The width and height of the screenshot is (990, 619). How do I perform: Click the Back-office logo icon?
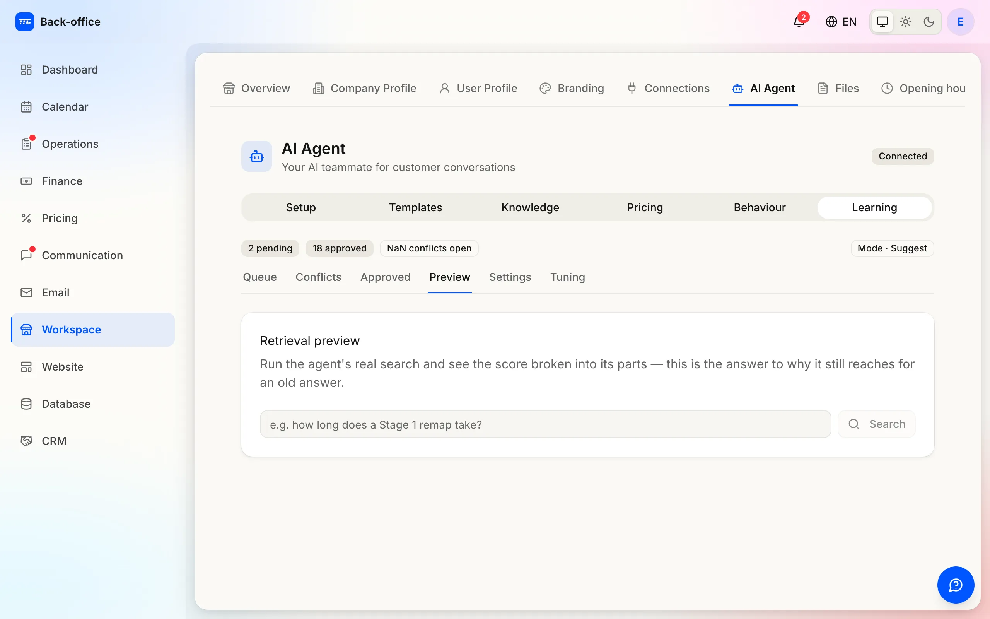pyautogui.click(x=24, y=22)
